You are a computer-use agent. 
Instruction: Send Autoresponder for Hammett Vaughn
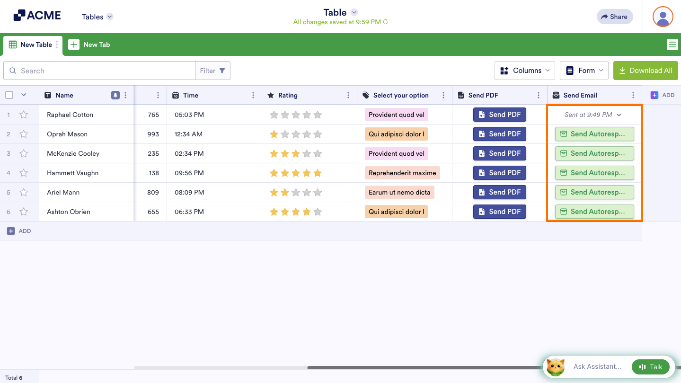[594, 173]
